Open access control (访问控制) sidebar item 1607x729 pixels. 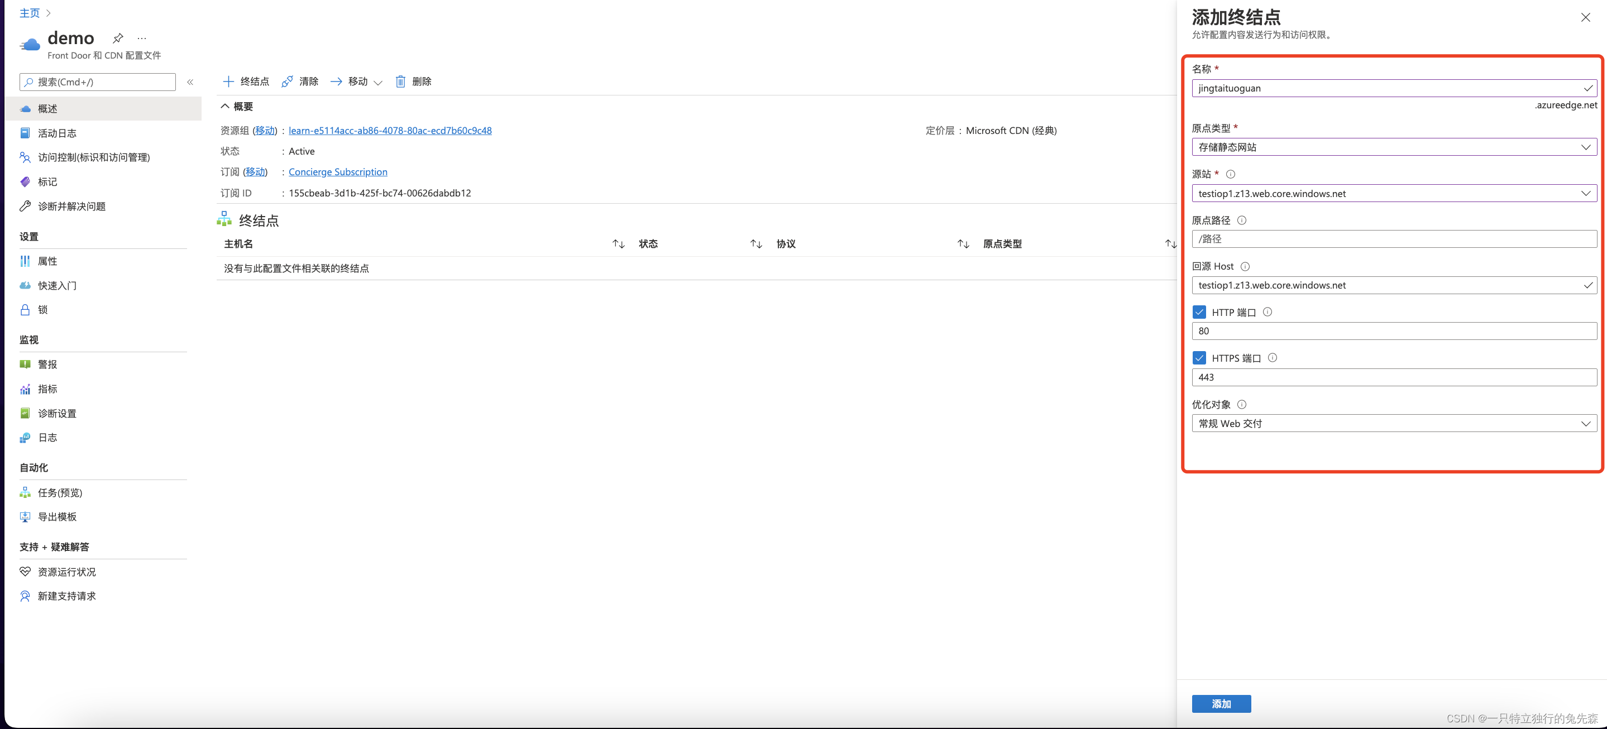[x=94, y=157]
